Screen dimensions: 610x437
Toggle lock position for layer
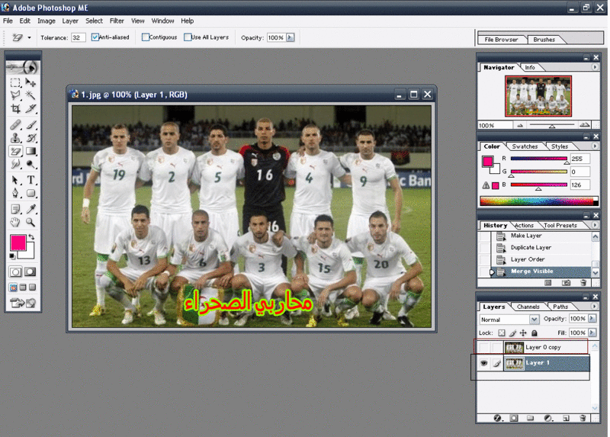523,333
